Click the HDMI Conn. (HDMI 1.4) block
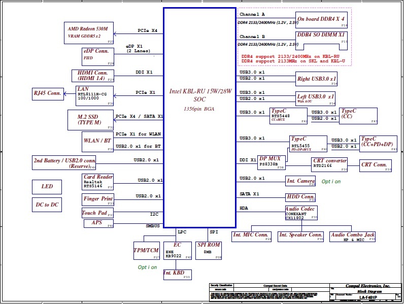This screenshot has width=405, height=305. (92, 76)
